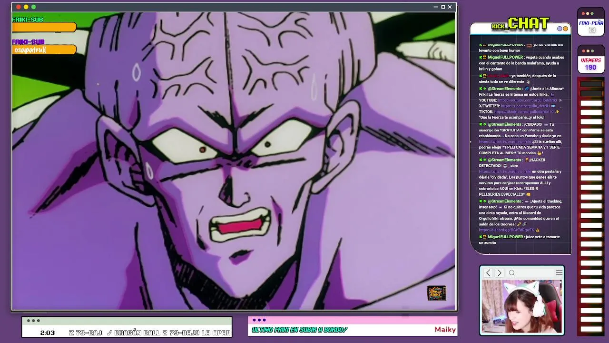Open the discord.gg invite link in chat
Image resolution: width=609 pixels, height=343 pixels.
506,230
